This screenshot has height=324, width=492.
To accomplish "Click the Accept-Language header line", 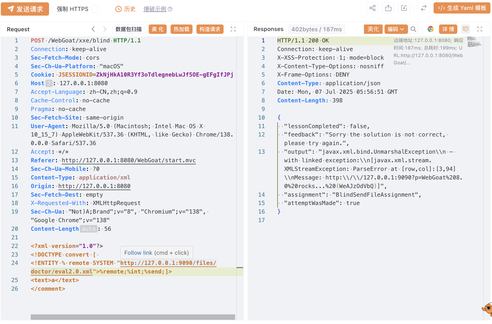I will (x=84, y=92).
